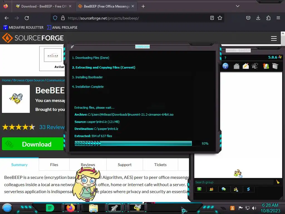Screen dimensions: 285x214
Task: Open the Support tab on SourceForge
Action: [x=124, y=165]
